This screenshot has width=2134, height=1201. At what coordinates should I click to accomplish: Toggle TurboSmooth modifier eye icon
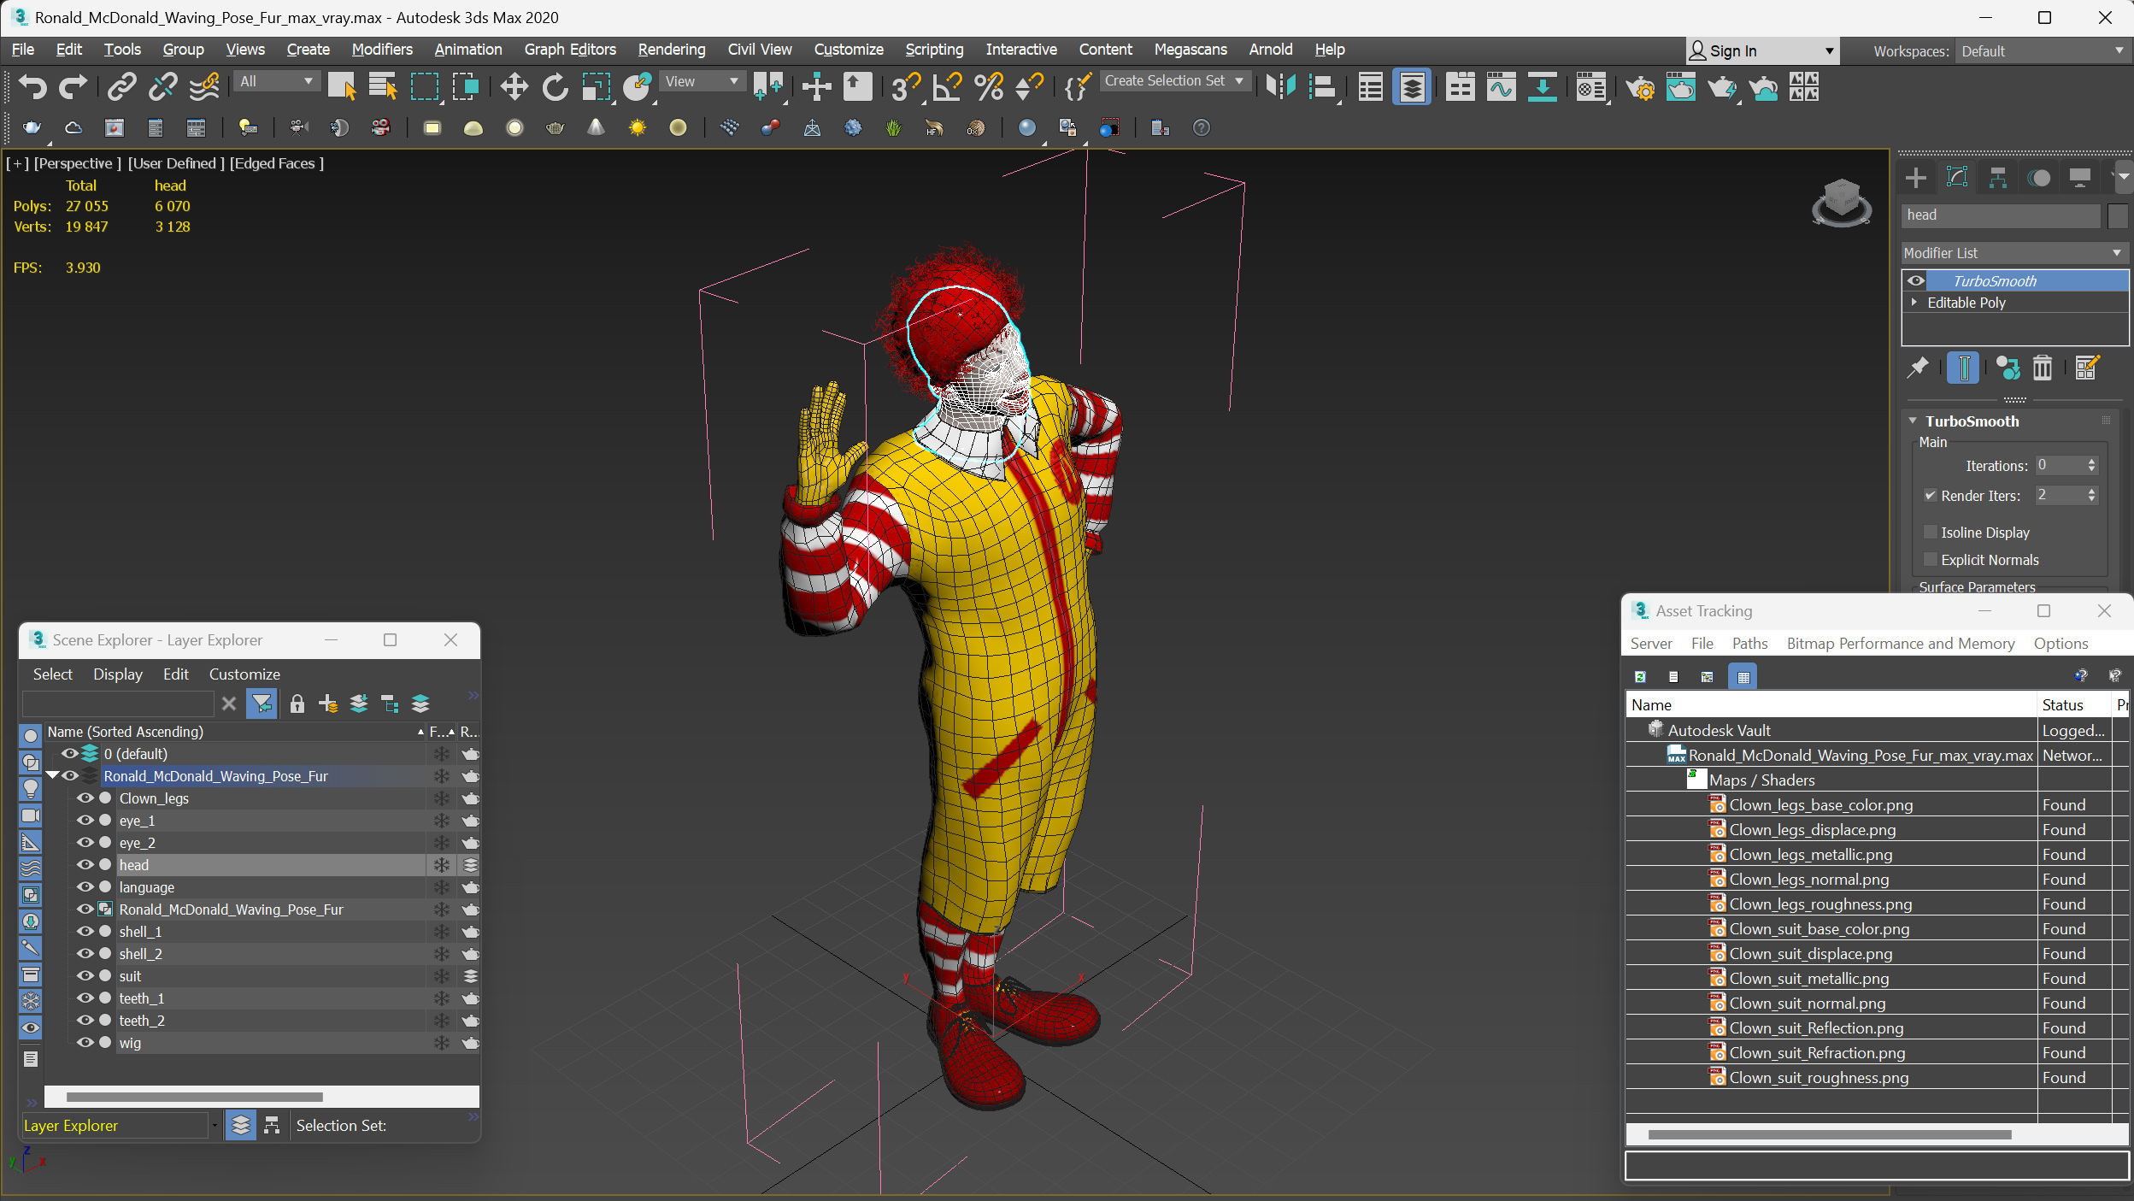pos(1915,280)
